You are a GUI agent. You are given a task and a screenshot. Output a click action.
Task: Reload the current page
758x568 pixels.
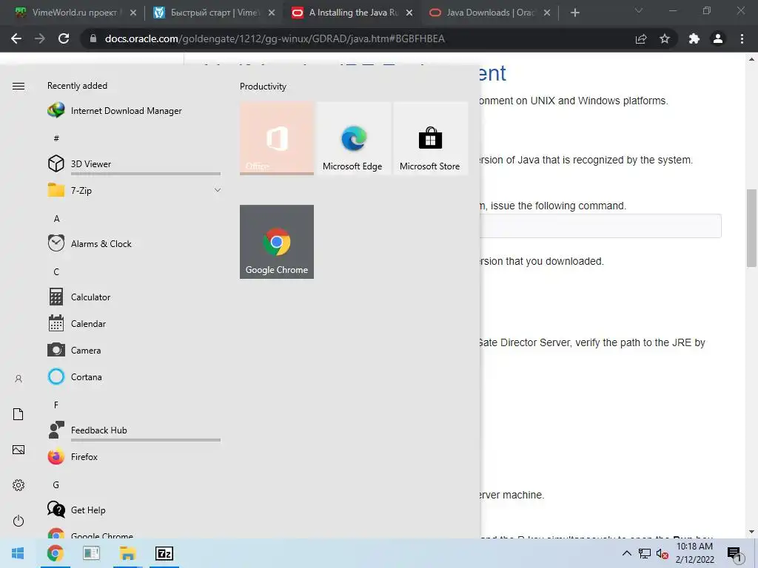tap(64, 38)
